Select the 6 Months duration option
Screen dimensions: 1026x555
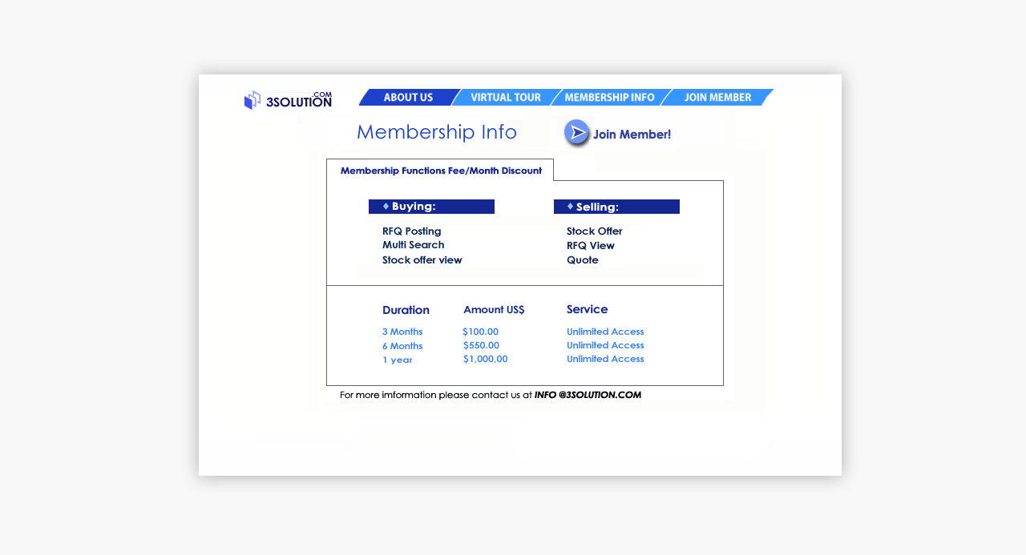[x=402, y=346]
